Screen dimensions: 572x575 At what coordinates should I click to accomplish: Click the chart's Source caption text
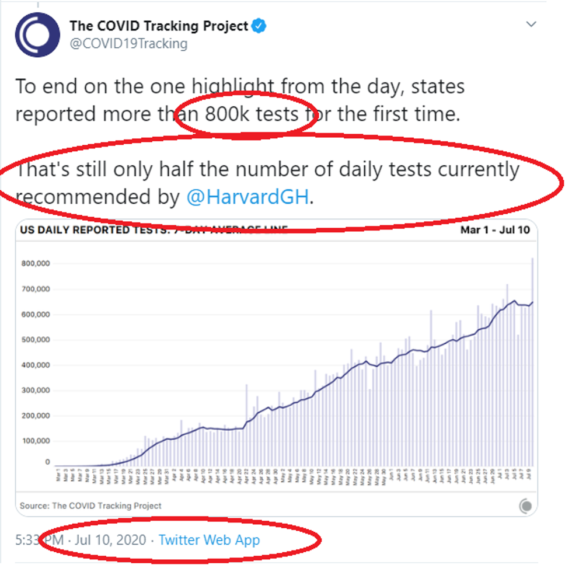point(90,506)
